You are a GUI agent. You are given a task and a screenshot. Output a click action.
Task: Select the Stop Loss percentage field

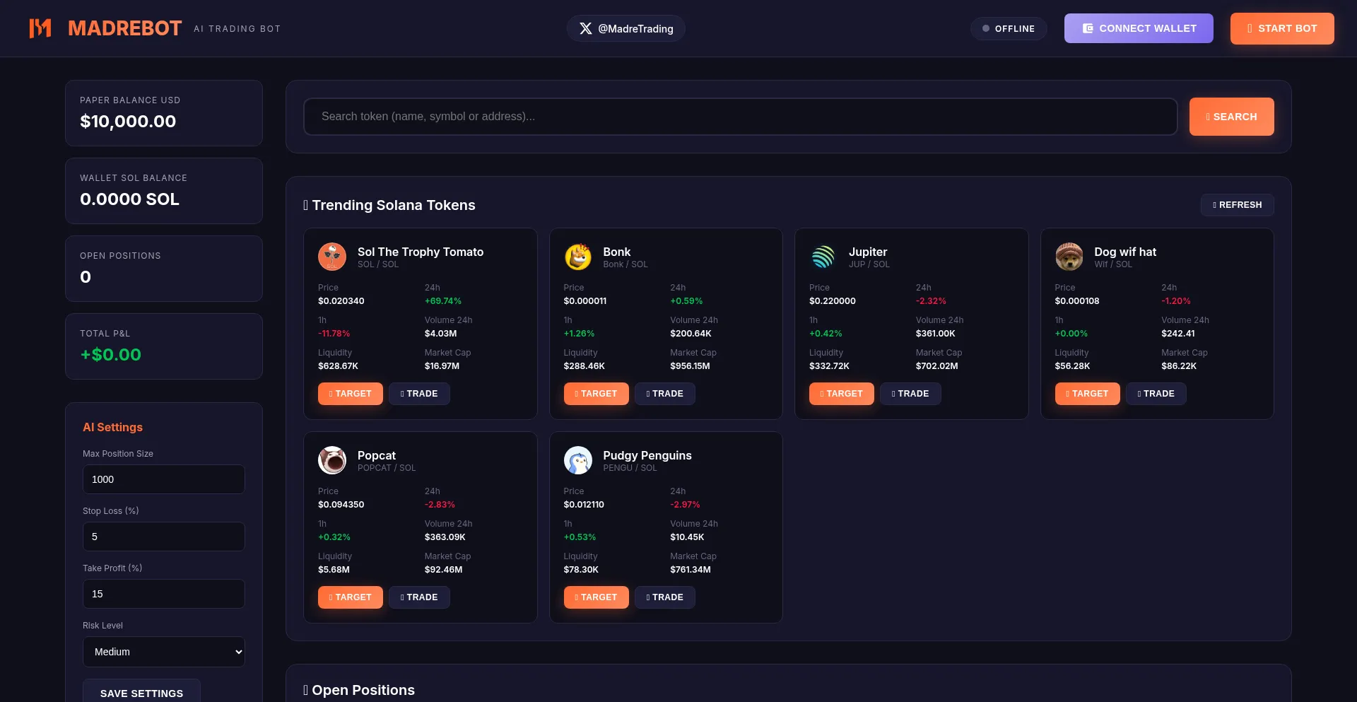[164, 537]
